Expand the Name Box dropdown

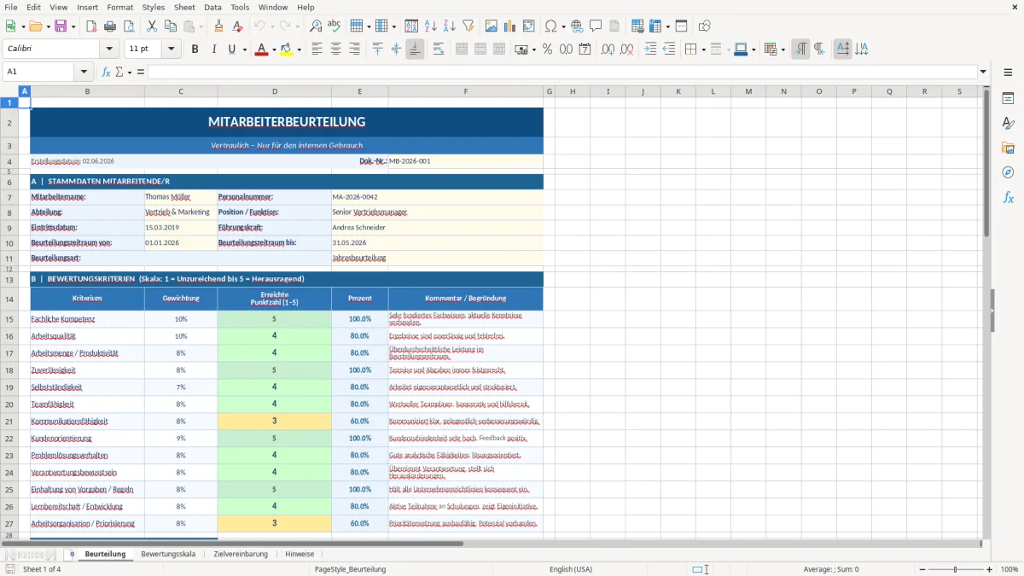click(x=84, y=73)
